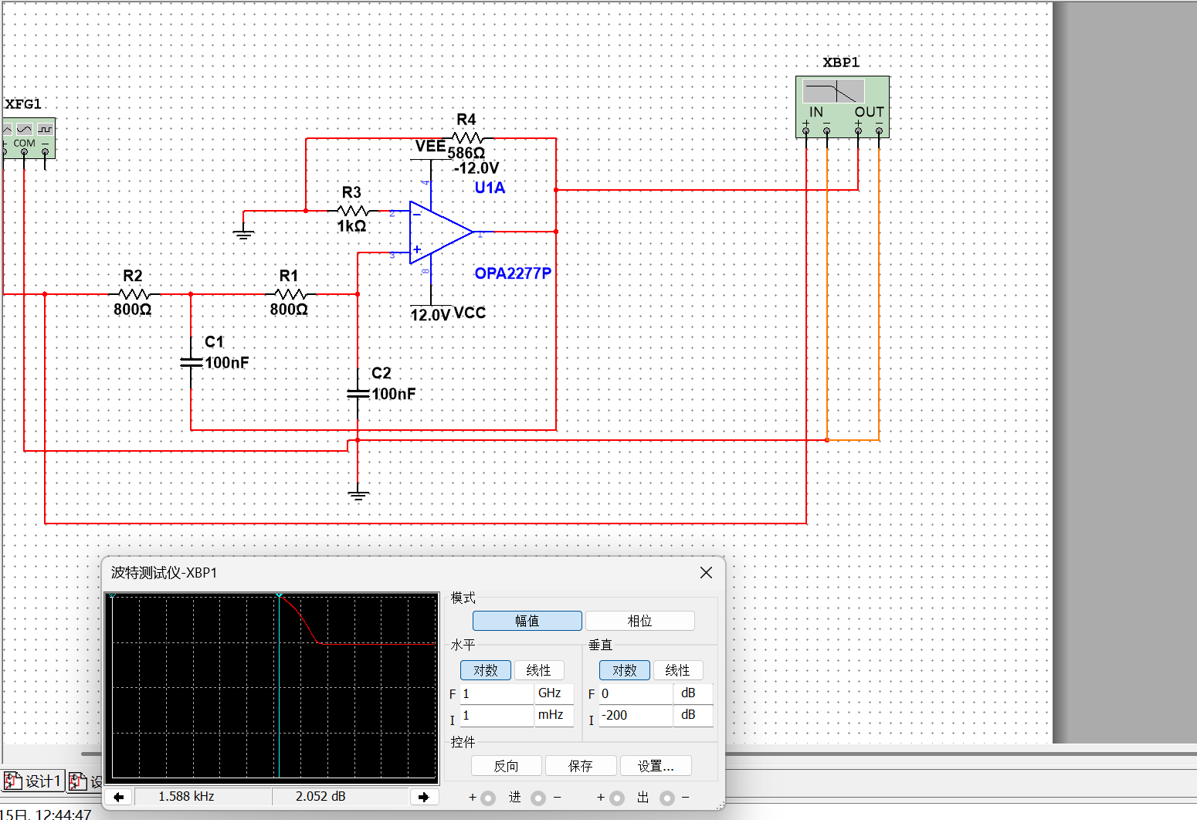The width and height of the screenshot is (1197, 820).
Task: Click vertical F value field showing 0
Action: click(x=636, y=693)
